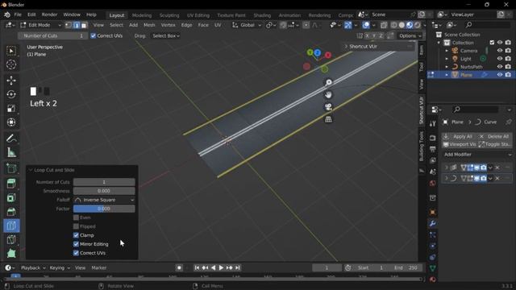516x290 pixels.
Task: Hide the Plane object in viewport
Action: pyautogui.click(x=500, y=75)
